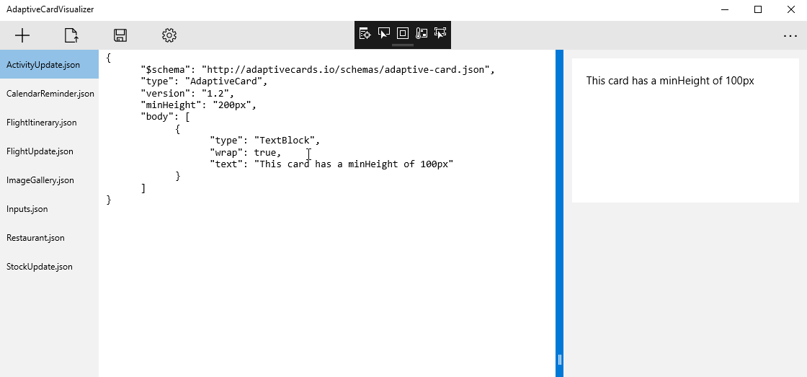Viewport: 807px width, 377px height.
Task: Minimize the AdaptiveCardVisualizer window
Action: tap(725, 9)
